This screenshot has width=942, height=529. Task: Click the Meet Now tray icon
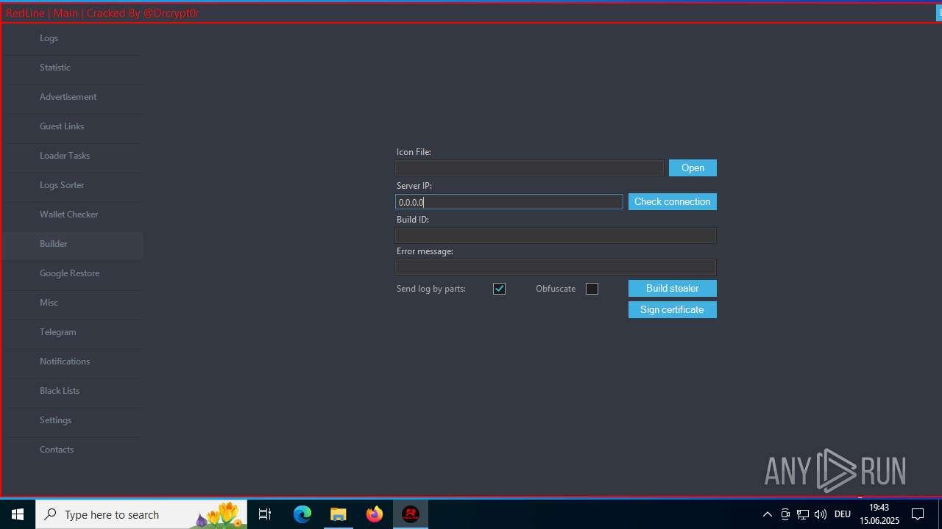(x=785, y=514)
